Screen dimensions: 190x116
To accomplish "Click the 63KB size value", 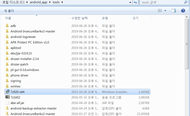I will [x=146, y=108].
